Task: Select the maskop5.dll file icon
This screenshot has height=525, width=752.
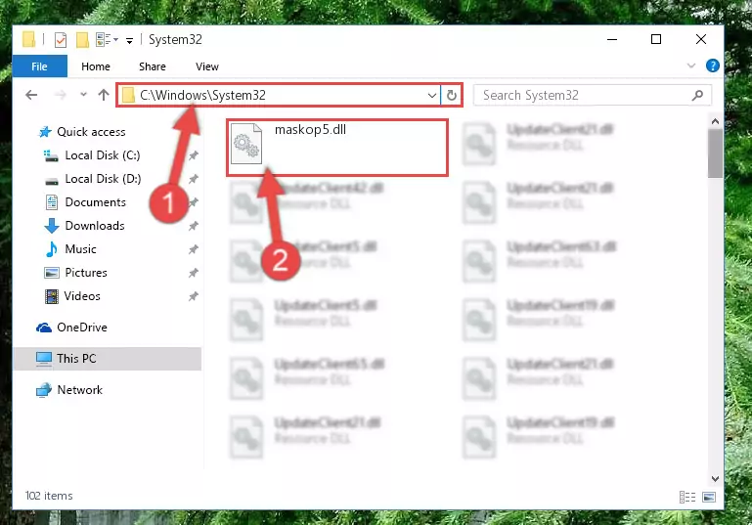Action: 246,144
